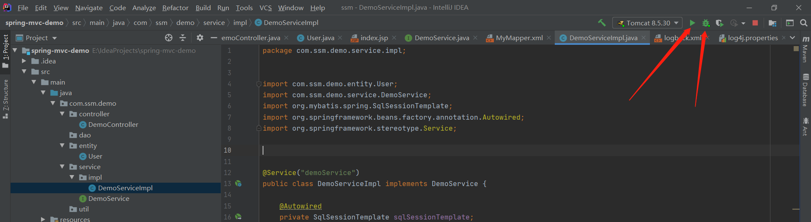Image resolution: width=811 pixels, height=222 pixels.
Task: Stop the running process red square
Action: (755, 23)
